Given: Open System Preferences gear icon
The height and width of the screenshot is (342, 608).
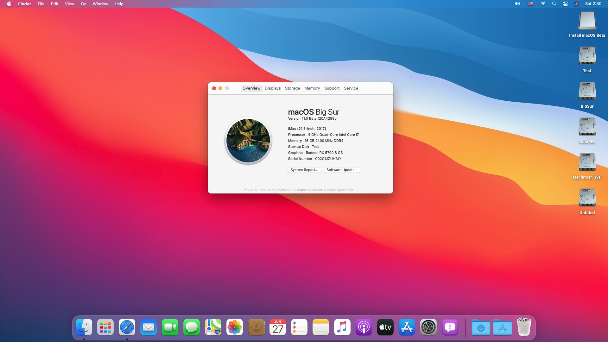Looking at the screenshot, I should (428, 327).
